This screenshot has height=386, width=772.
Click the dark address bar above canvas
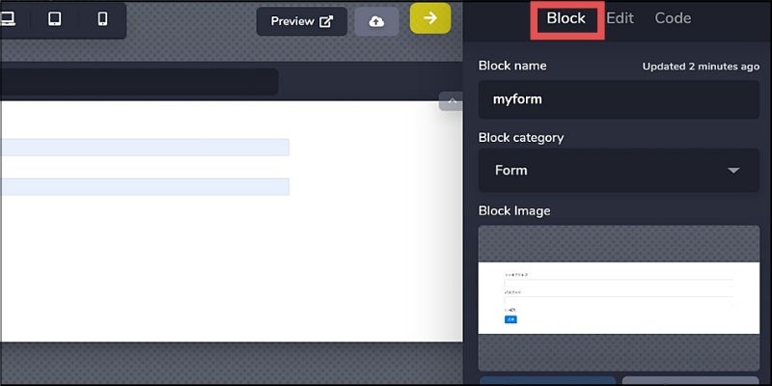[x=139, y=82]
